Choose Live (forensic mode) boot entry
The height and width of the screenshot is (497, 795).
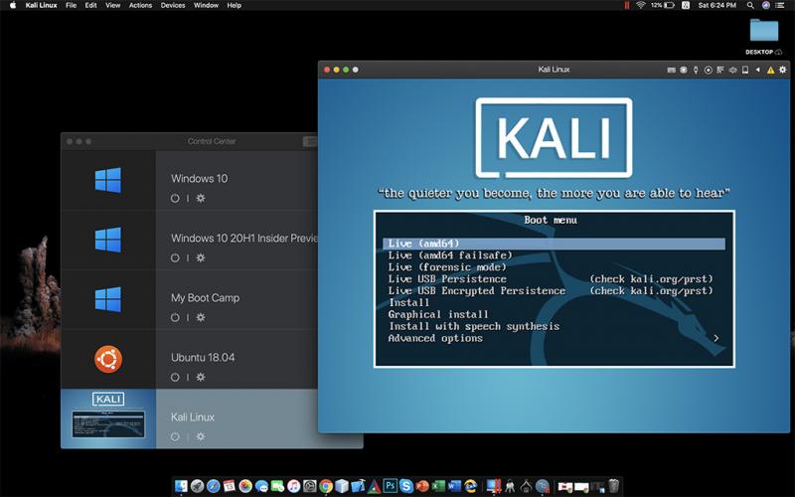point(447,267)
